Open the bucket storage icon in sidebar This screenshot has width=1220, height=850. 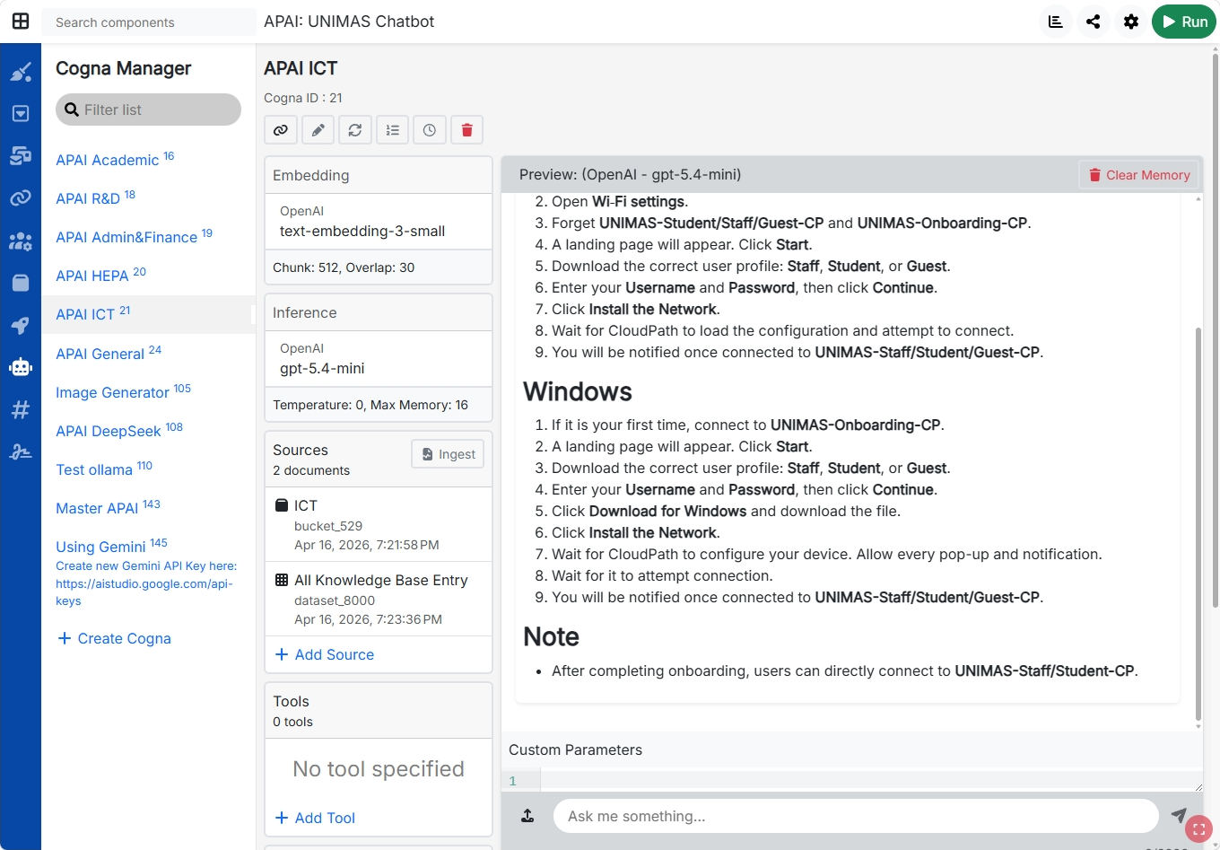tap(21, 283)
